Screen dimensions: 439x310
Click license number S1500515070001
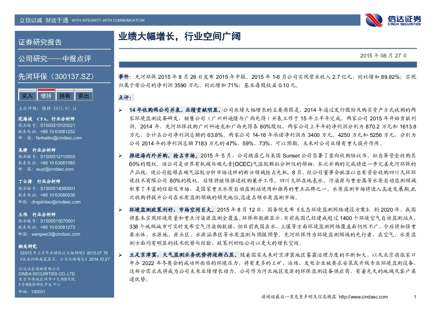58,221
